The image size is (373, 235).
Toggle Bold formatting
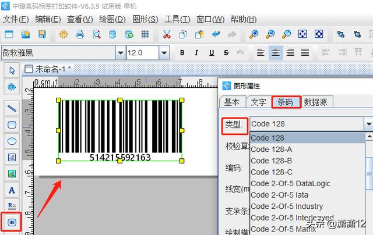coord(182,53)
